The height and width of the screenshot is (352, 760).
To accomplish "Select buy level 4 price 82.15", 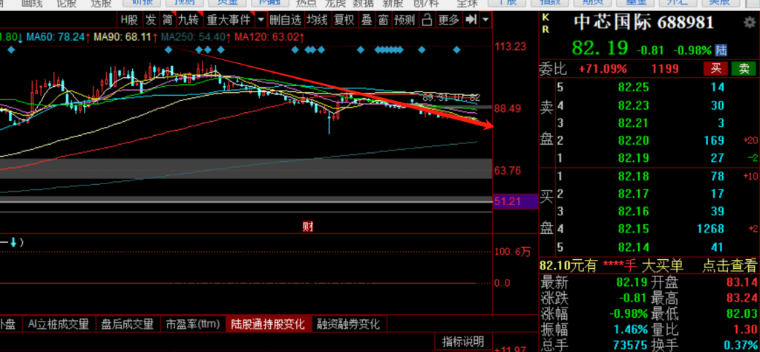I will point(633,229).
